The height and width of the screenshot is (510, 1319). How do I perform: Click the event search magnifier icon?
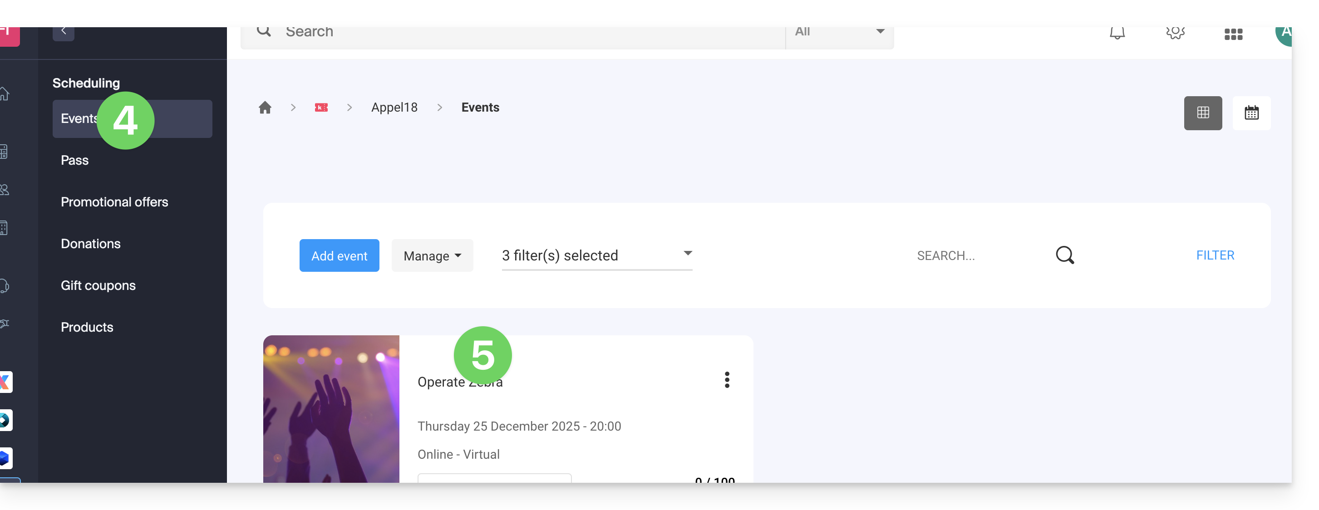point(1064,255)
